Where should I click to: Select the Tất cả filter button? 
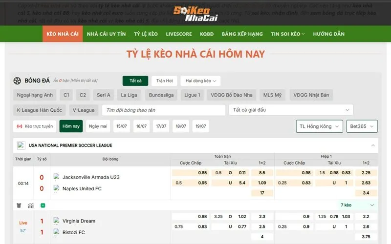tap(135, 81)
